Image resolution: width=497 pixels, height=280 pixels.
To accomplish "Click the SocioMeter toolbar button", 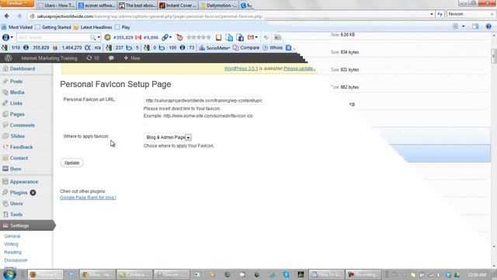I will pos(214,48).
